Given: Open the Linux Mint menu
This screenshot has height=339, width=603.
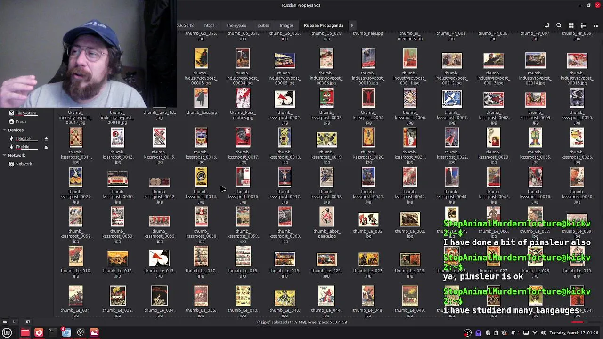Looking at the screenshot, I should tap(7, 332).
